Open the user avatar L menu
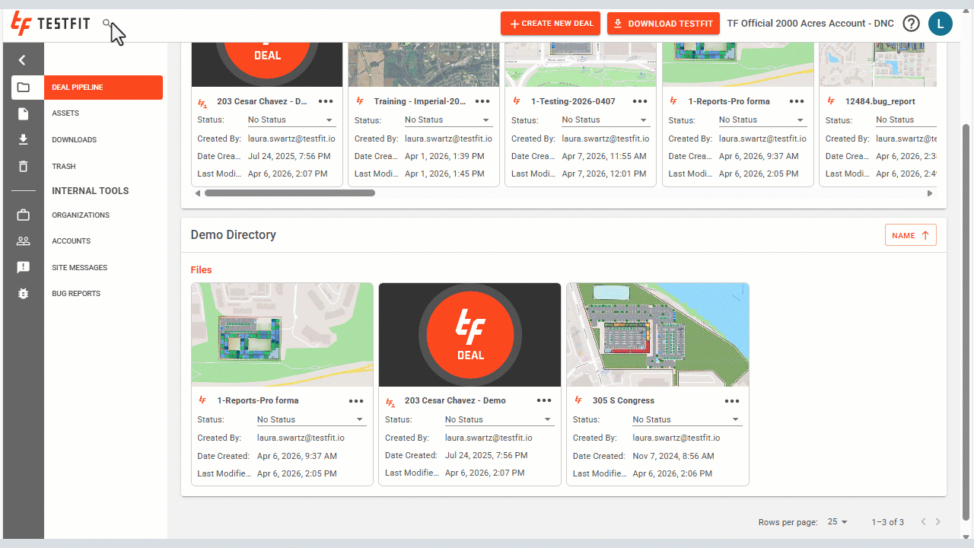Screen dimensions: 974x548 941,24
